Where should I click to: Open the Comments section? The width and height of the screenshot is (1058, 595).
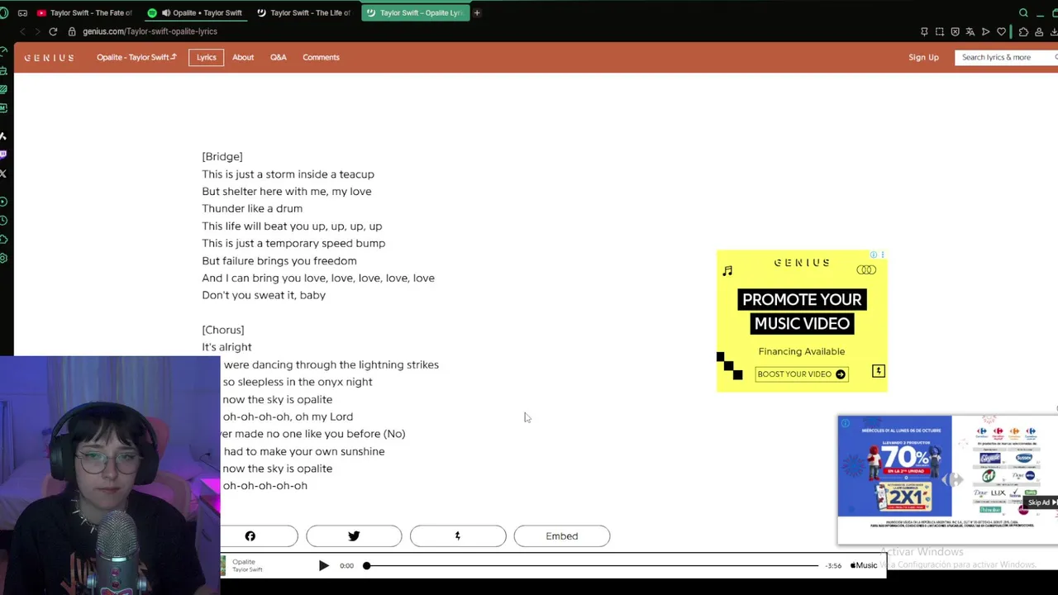321,57
